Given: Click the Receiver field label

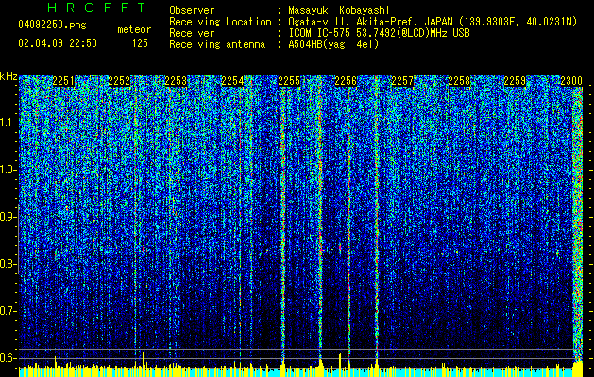Looking at the screenshot, I should point(192,33).
